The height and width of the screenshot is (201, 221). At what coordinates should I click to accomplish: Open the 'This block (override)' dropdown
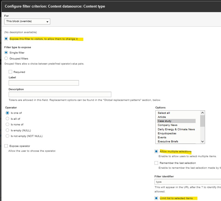(27, 21)
